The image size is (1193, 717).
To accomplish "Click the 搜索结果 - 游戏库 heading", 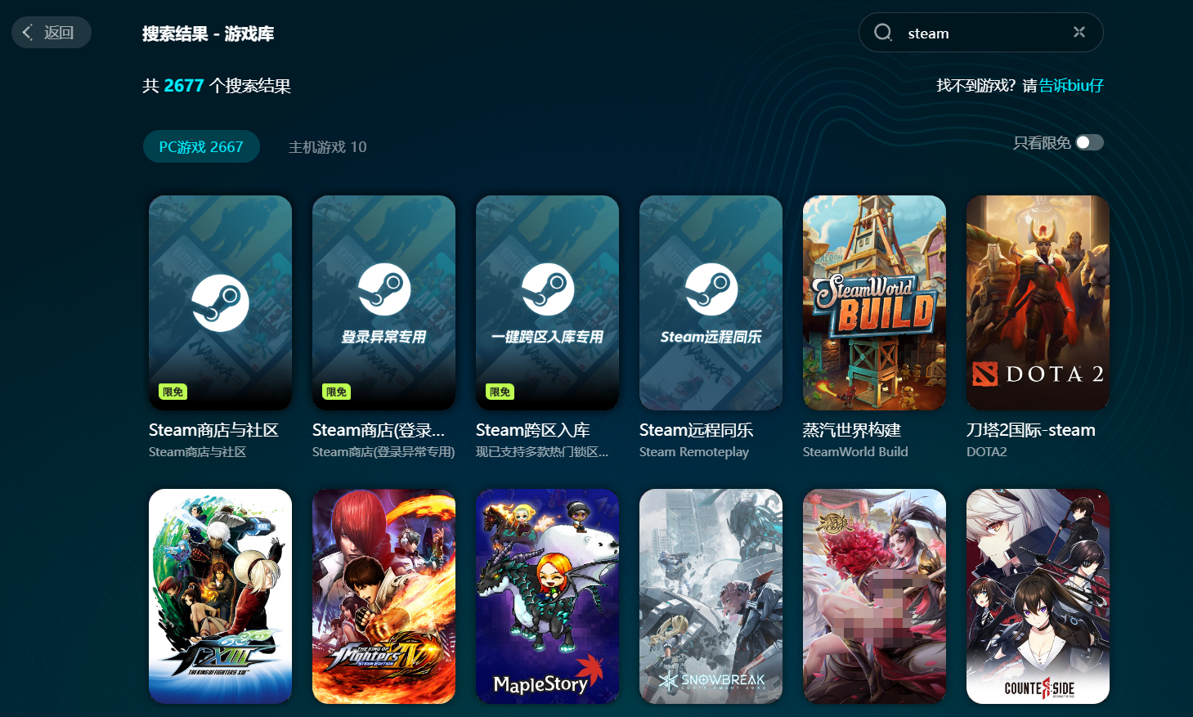I will pos(209,34).
